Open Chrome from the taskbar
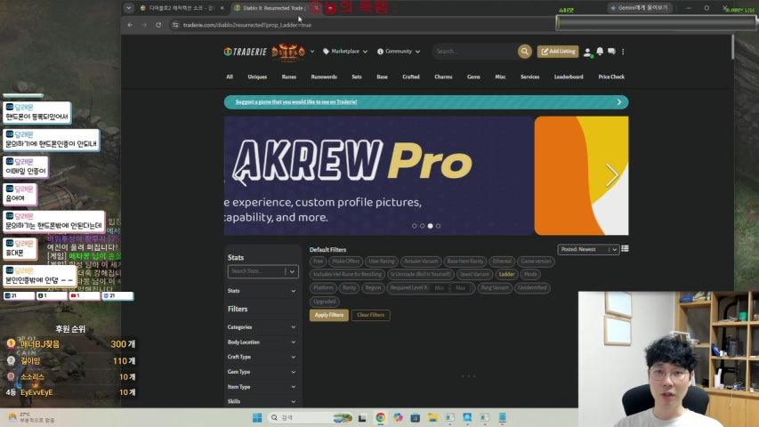The image size is (759, 427). point(381,418)
